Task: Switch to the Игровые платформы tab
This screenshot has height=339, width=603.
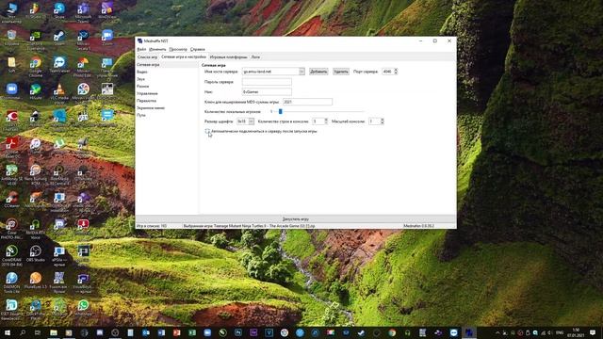Action: 228,56
